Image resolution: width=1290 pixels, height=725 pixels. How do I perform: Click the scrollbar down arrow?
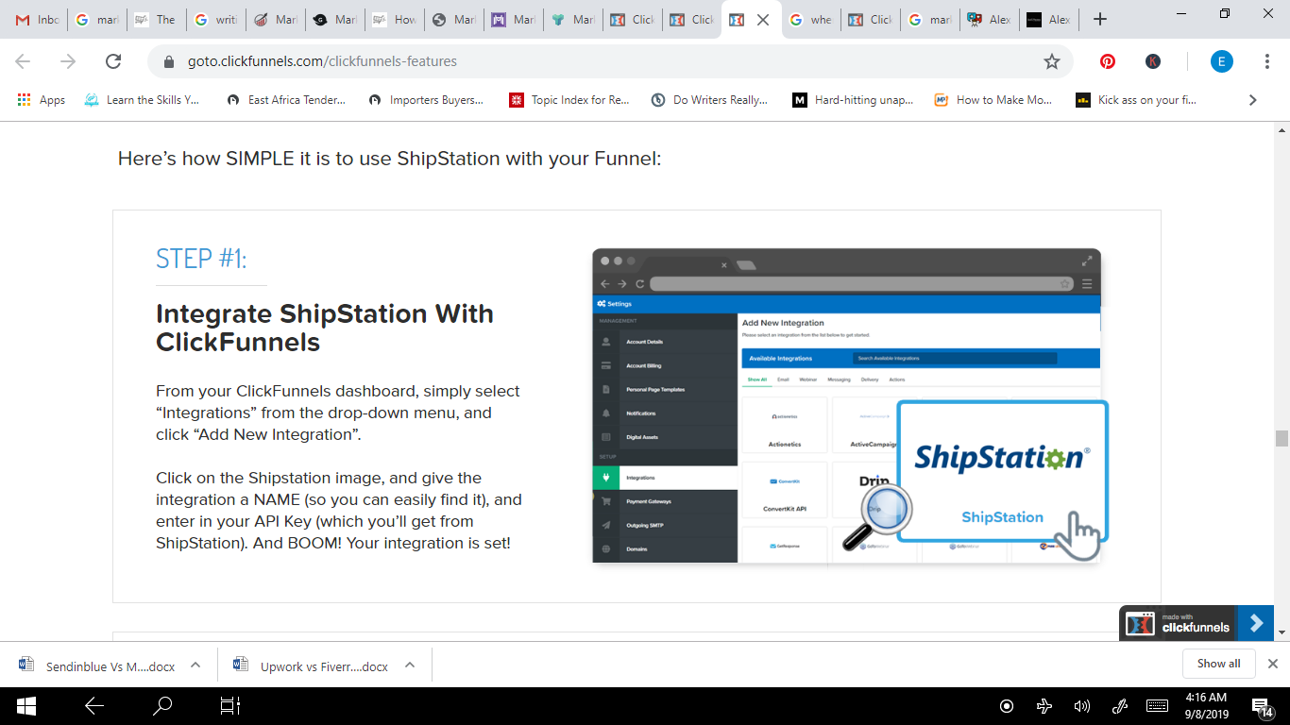(x=1282, y=632)
